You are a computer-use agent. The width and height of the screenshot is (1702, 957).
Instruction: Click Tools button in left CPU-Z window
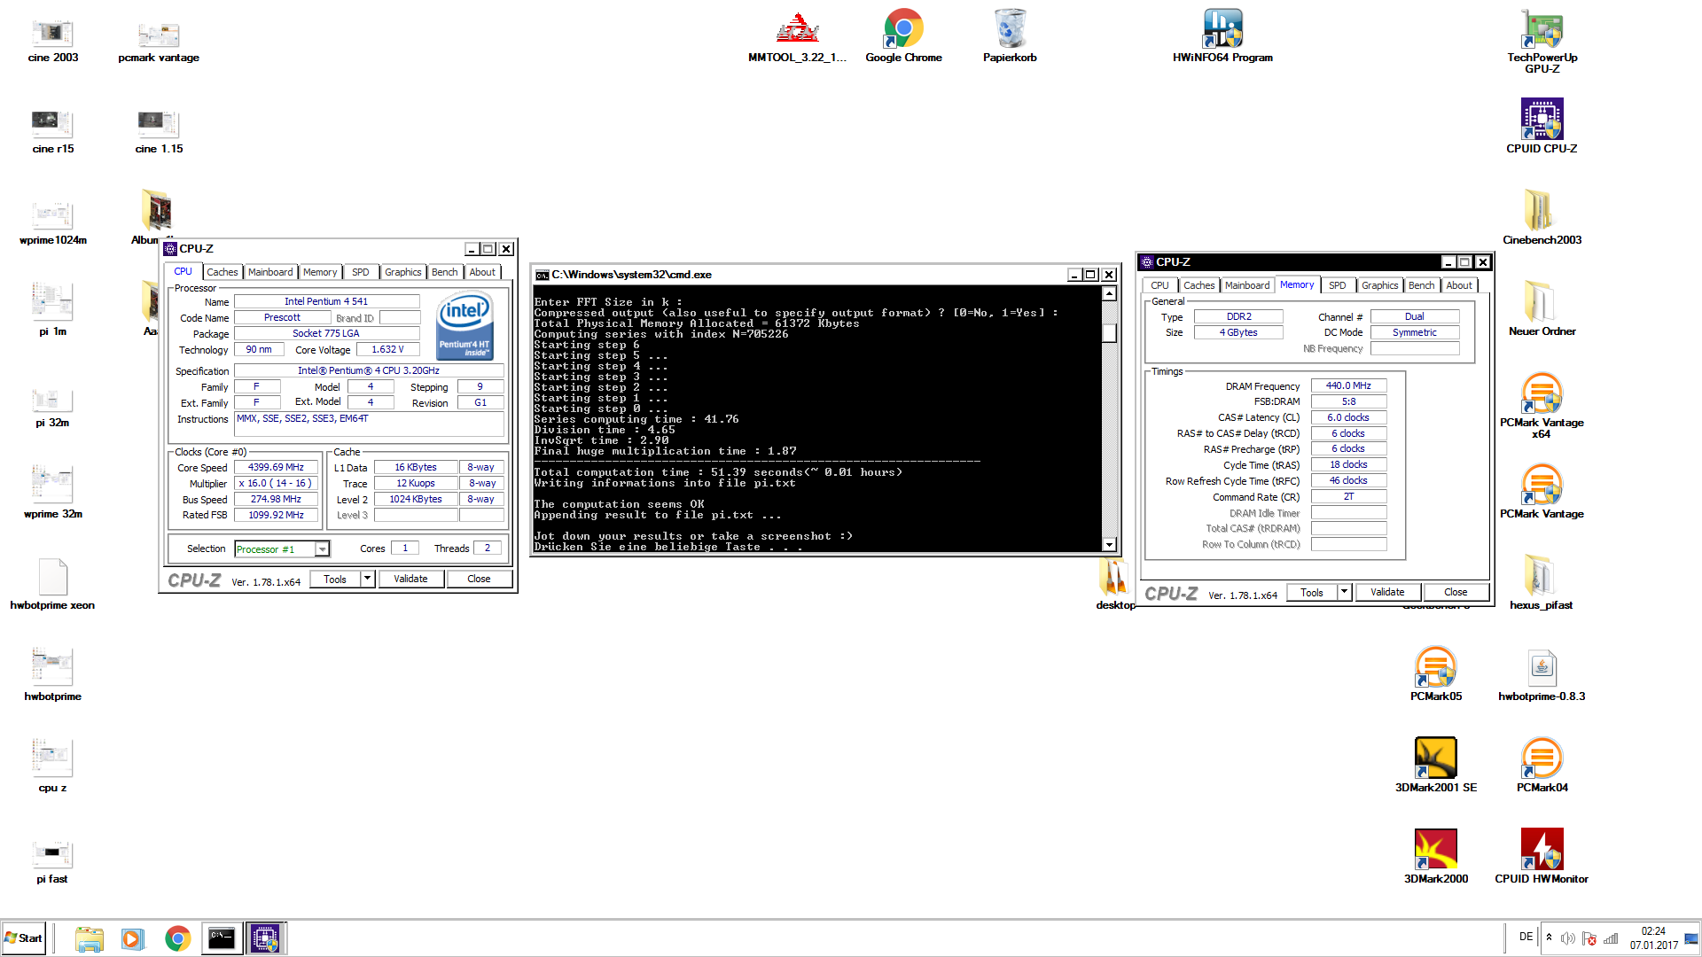(x=335, y=579)
